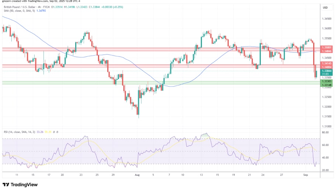Click the 1.34145 red price tag
The height and width of the screenshot is (189, 336).
pyautogui.click(x=326, y=63)
